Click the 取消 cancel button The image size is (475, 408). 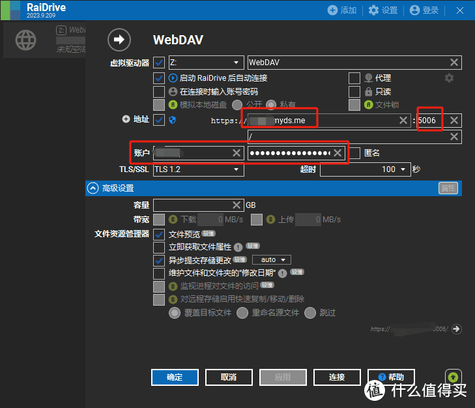pyautogui.click(x=229, y=377)
